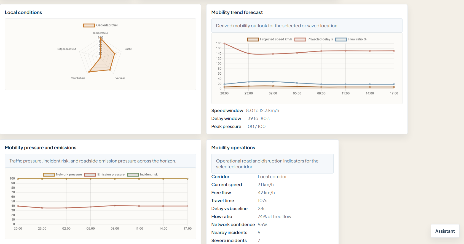
Task: Click the Nearby incidents value '9'
Action: 259,232
